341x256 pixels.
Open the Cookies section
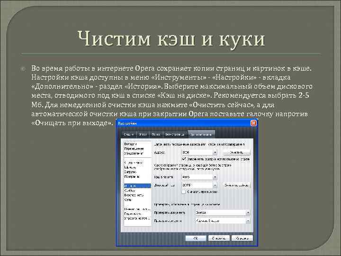click(130, 191)
